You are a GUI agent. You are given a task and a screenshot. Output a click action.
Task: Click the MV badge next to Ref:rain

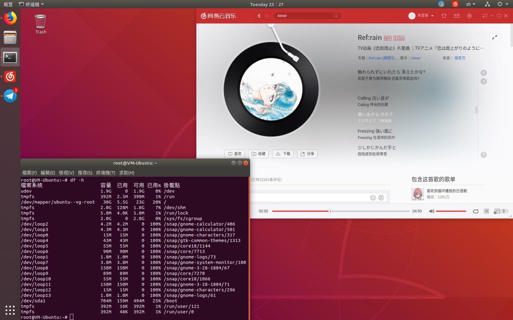pyautogui.click(x=388, y=38)
